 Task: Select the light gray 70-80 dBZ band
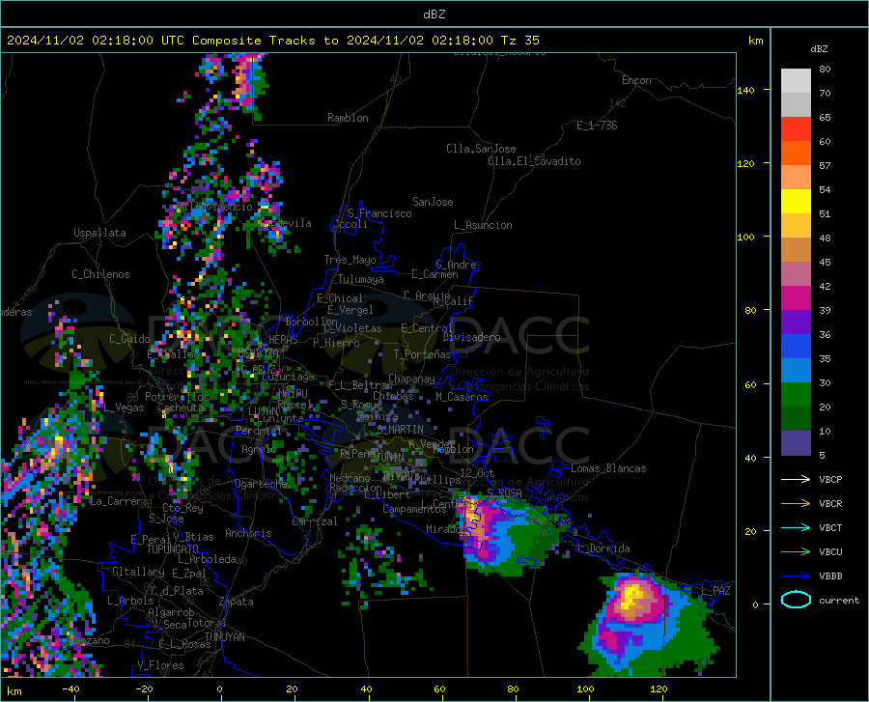(796, 81)
